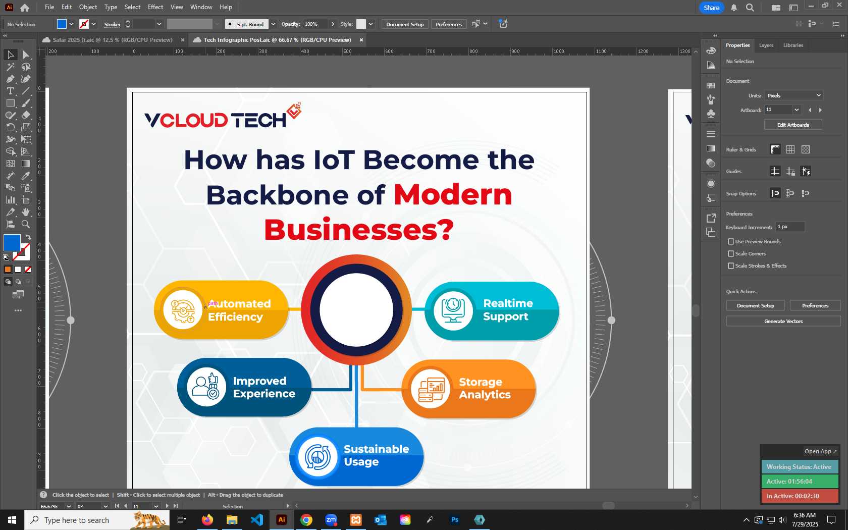848x530 pixels.
Task: Click Open App link in tracker widget
Action: (x=820, y=451)
